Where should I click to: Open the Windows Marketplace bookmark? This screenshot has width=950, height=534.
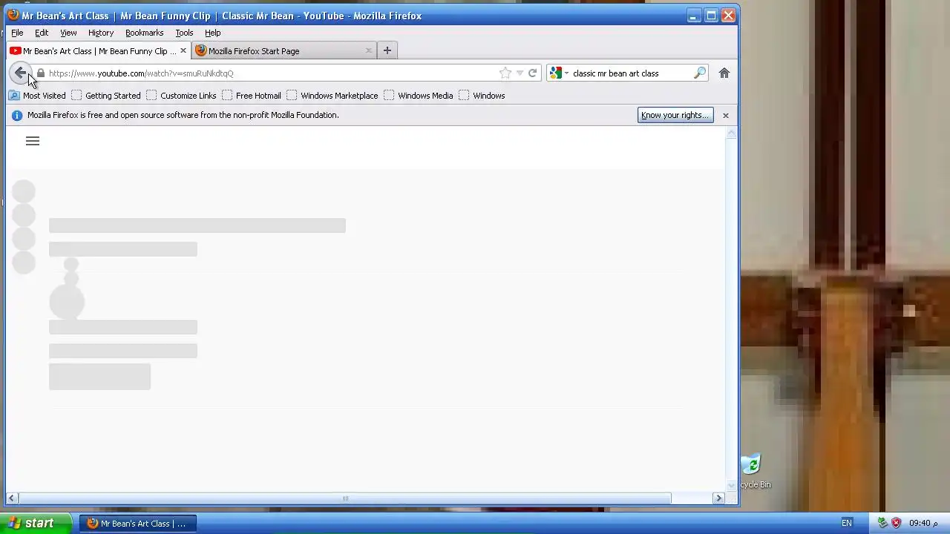click(332, 96)
